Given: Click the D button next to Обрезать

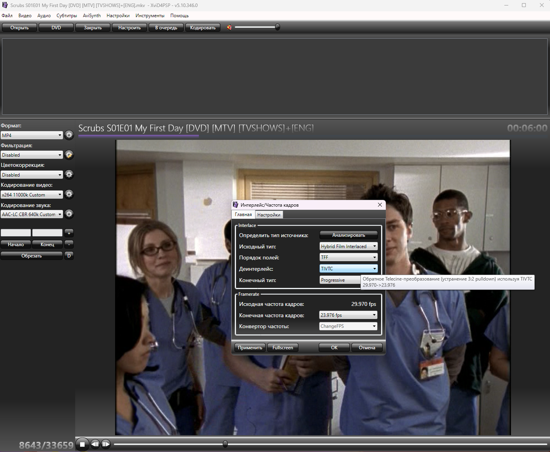Looking at the screenshot, I should click(x=69, y=256).
